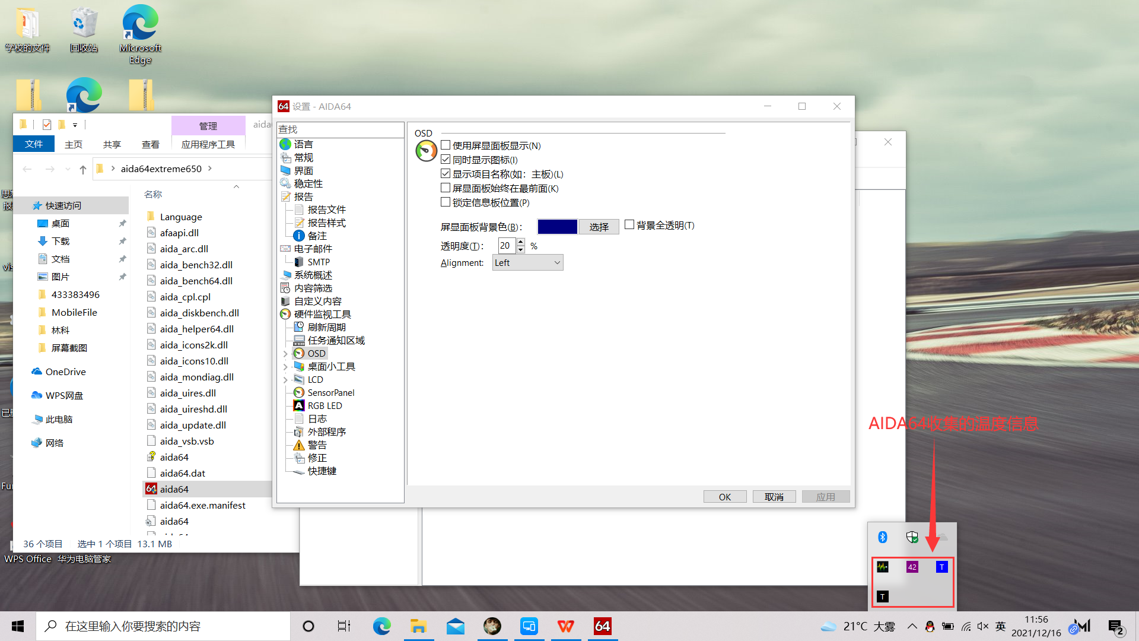
Task: Click the blue background color swatch
Action: coord(556,227)
